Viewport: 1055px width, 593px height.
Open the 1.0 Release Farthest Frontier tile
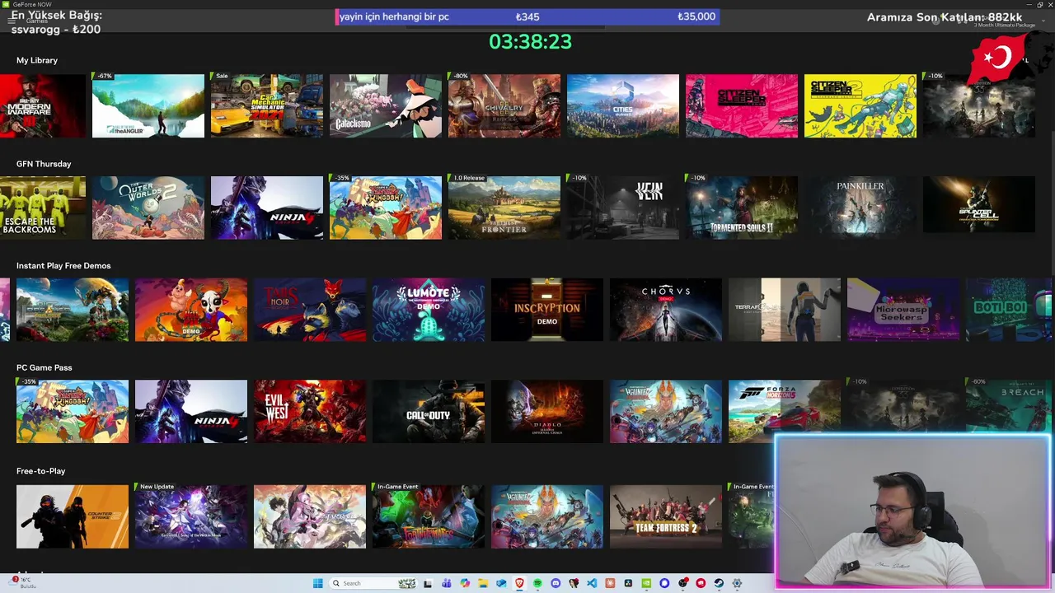click(x=504, y=208)
